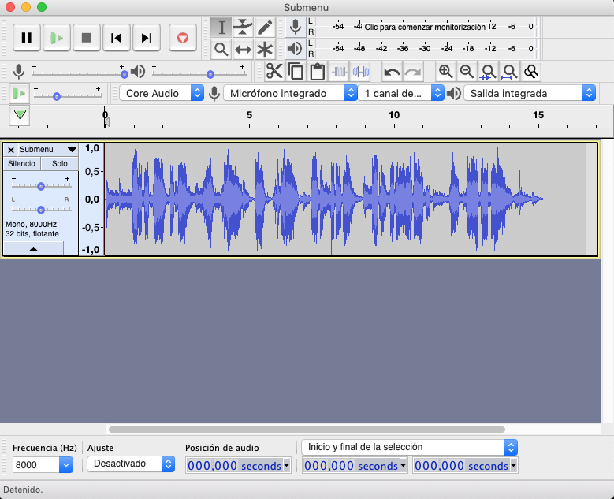Open the Ajuste Desactivado dropdown
Screen dimensions: 614x499
pyautogui.click(x=131, y=464)
